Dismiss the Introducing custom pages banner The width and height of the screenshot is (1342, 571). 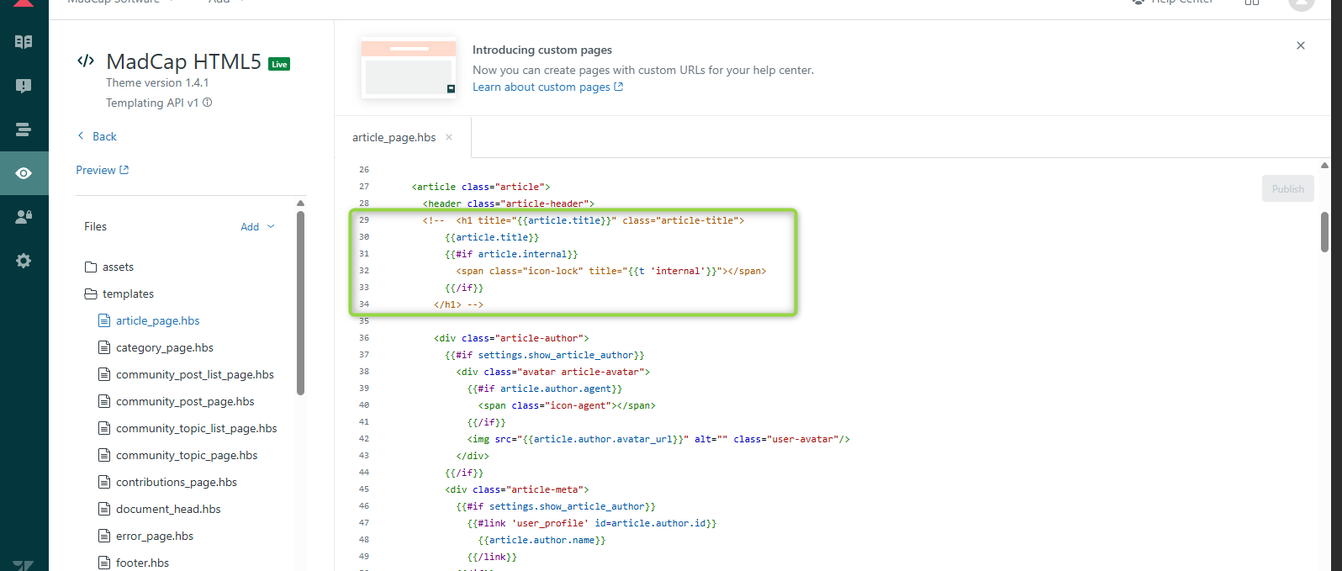1300,45
